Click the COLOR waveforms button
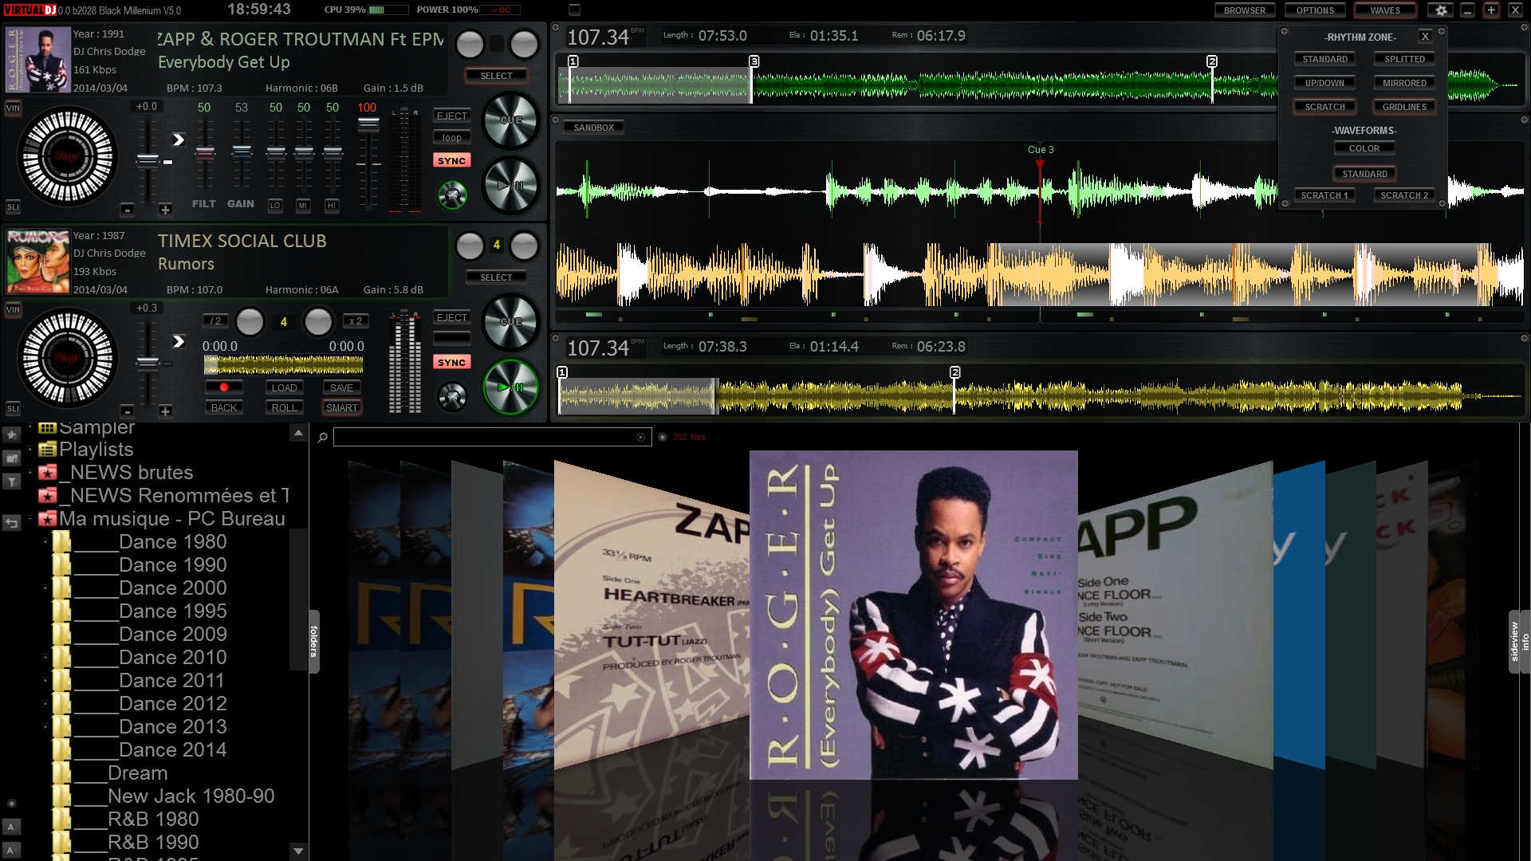Viewport: 1531px width, 861px height. (x=1364, y=148)
